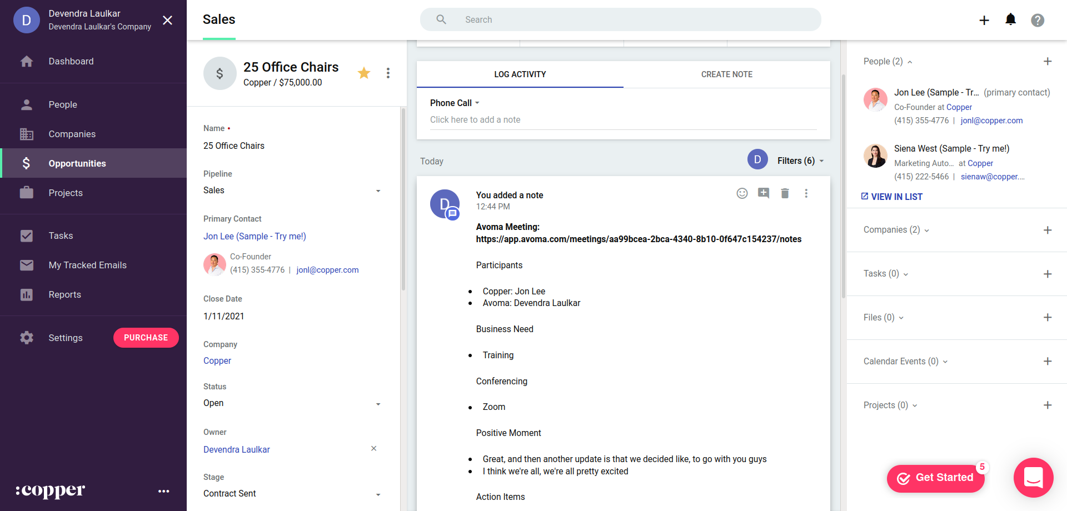Go to Reports menu item
The image size is (1067, 511).
[x=93, y=294]
